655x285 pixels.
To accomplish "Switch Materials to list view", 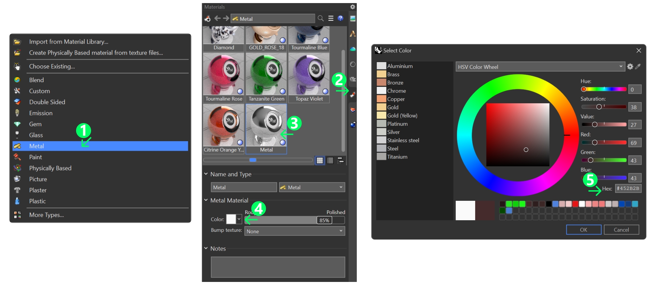I will pos(330,160).
